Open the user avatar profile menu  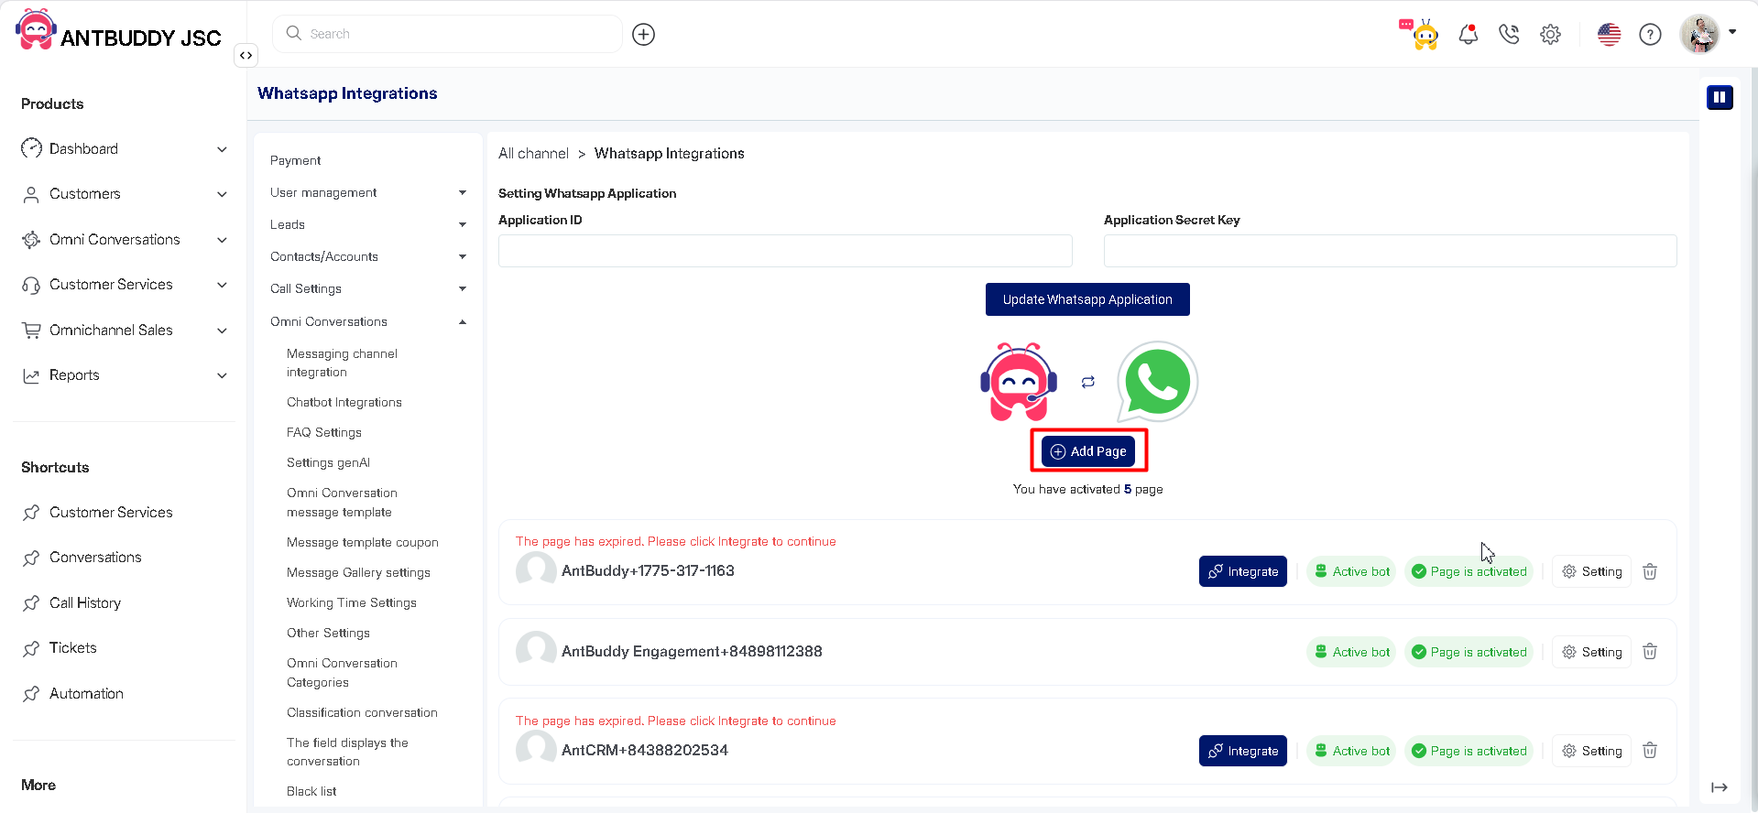(x=1700, y=34)
